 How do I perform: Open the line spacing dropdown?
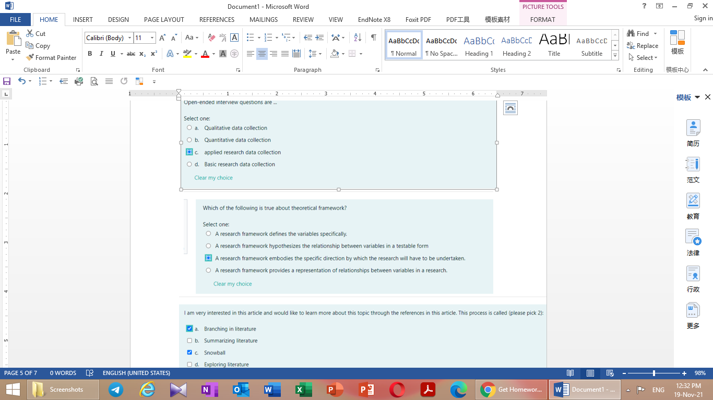click(x=320, y=54)
